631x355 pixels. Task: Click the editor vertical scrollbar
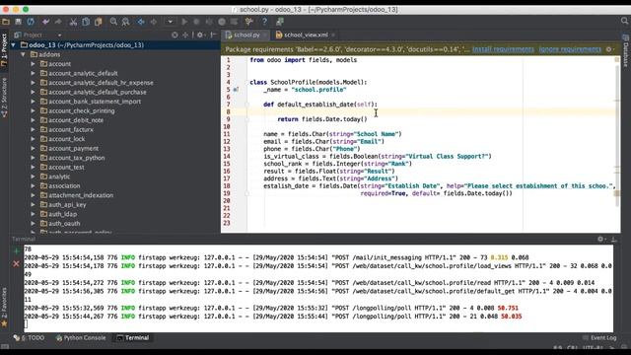[617, 137]
